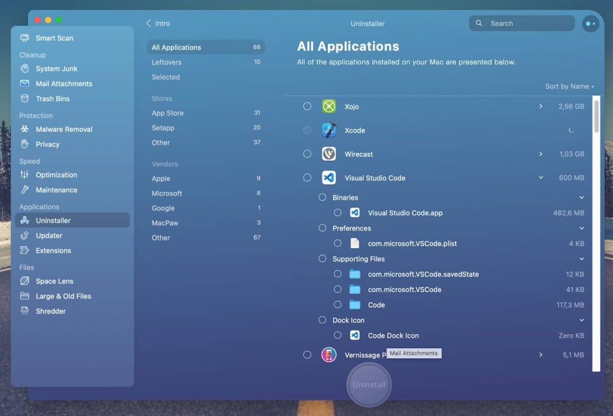This screenshot has height=416, width=613.
Task: Select the All Applications filter
Action: (x=206, y=47)
